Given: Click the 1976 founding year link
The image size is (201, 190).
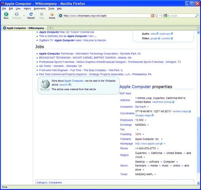Looking at the screenshot, I should (138, 134).
